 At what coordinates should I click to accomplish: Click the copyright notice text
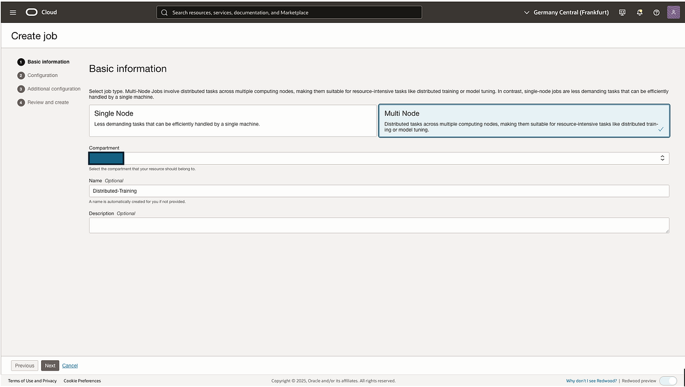(333, 381)
